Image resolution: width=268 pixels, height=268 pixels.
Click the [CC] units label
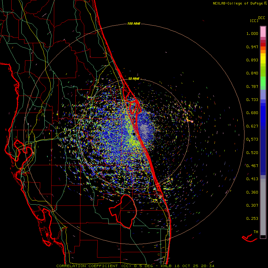point(254,21)
